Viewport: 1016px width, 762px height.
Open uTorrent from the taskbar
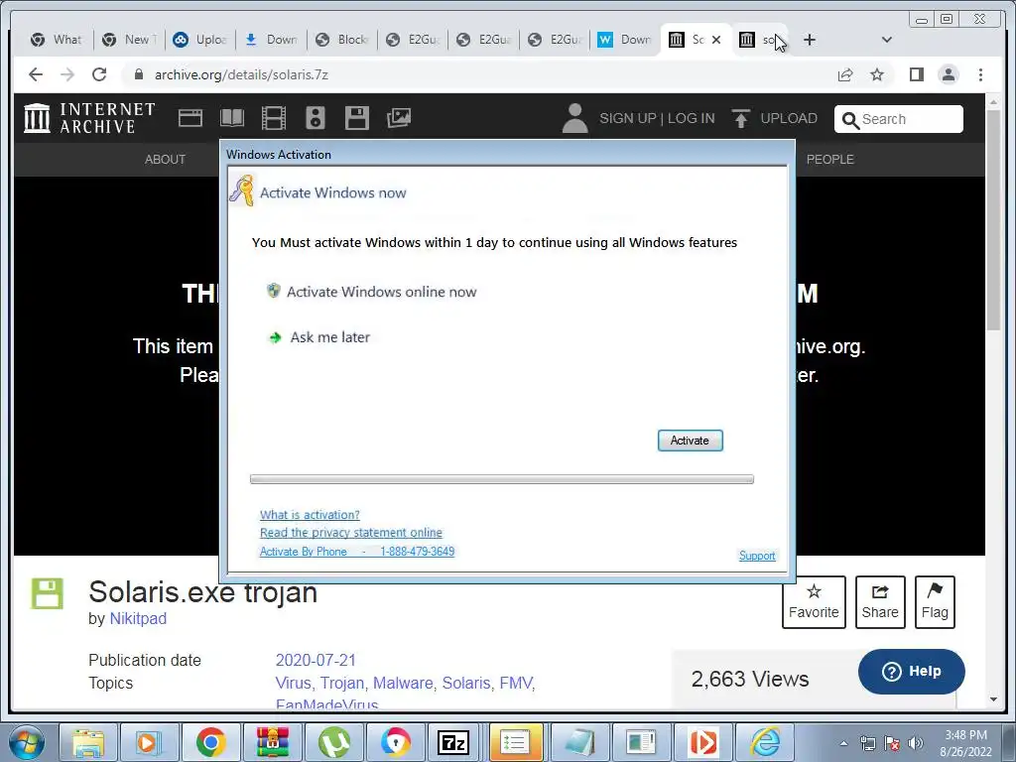333,742
